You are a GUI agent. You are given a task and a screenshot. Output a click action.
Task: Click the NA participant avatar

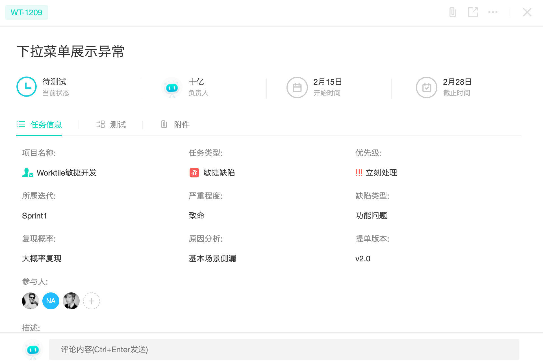tap(51, 301)
